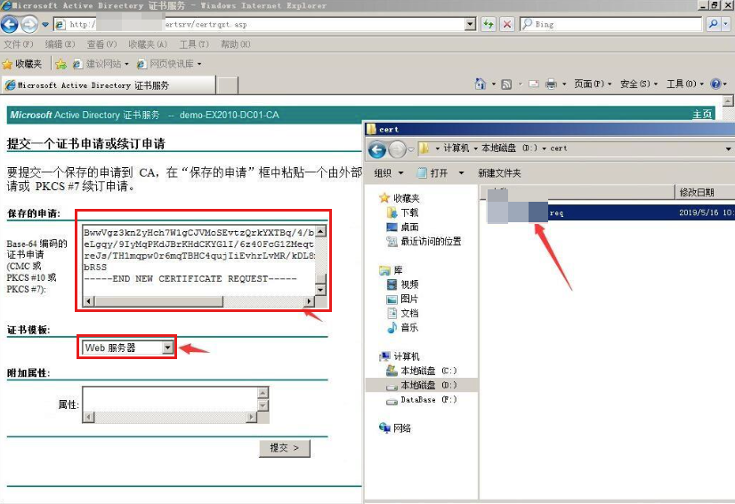735x504 pixels.
Task: Open the 视频 library
Action: click(409, 284)
